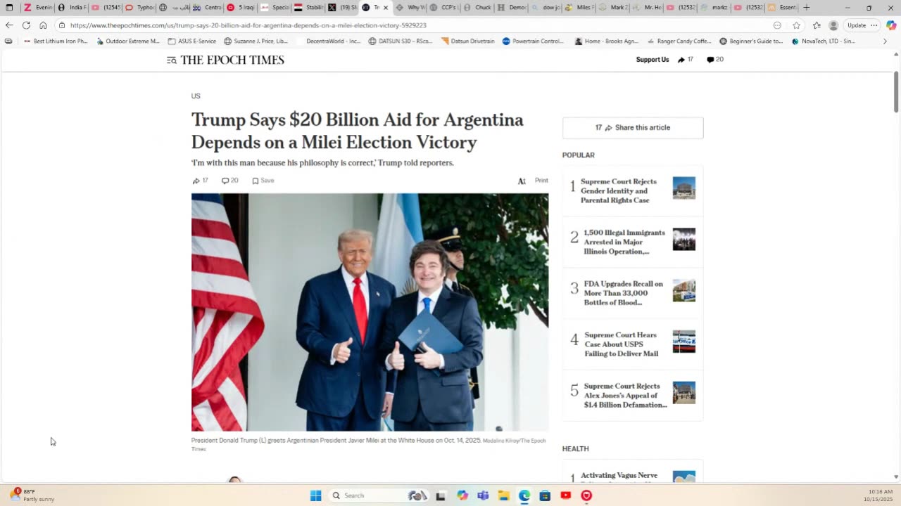Open Copilot icon in browser toolbar
The height and width of the screenshot is (506, 901).
point(891,25)
